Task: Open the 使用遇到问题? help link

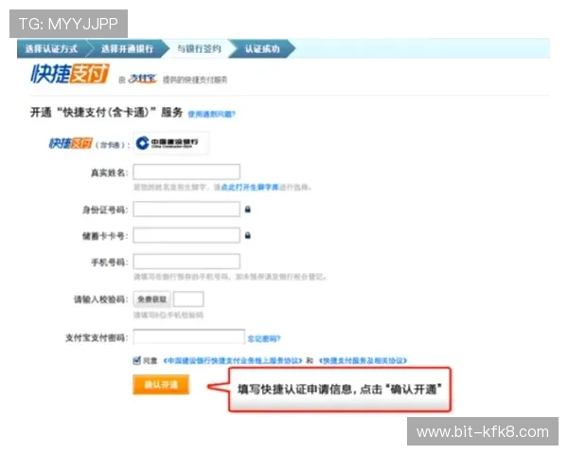Action: (211, 115)
